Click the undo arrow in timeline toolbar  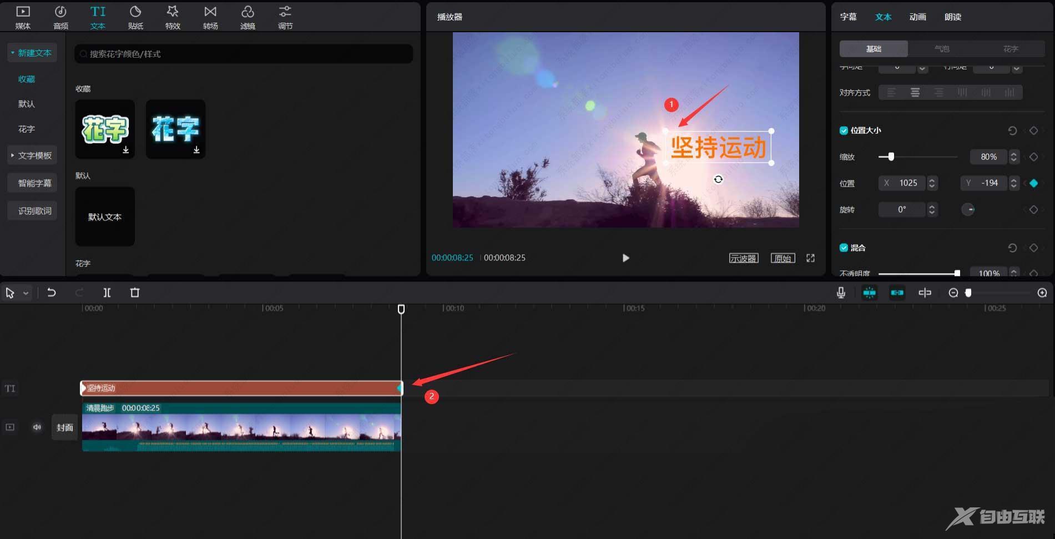(52, 293)
